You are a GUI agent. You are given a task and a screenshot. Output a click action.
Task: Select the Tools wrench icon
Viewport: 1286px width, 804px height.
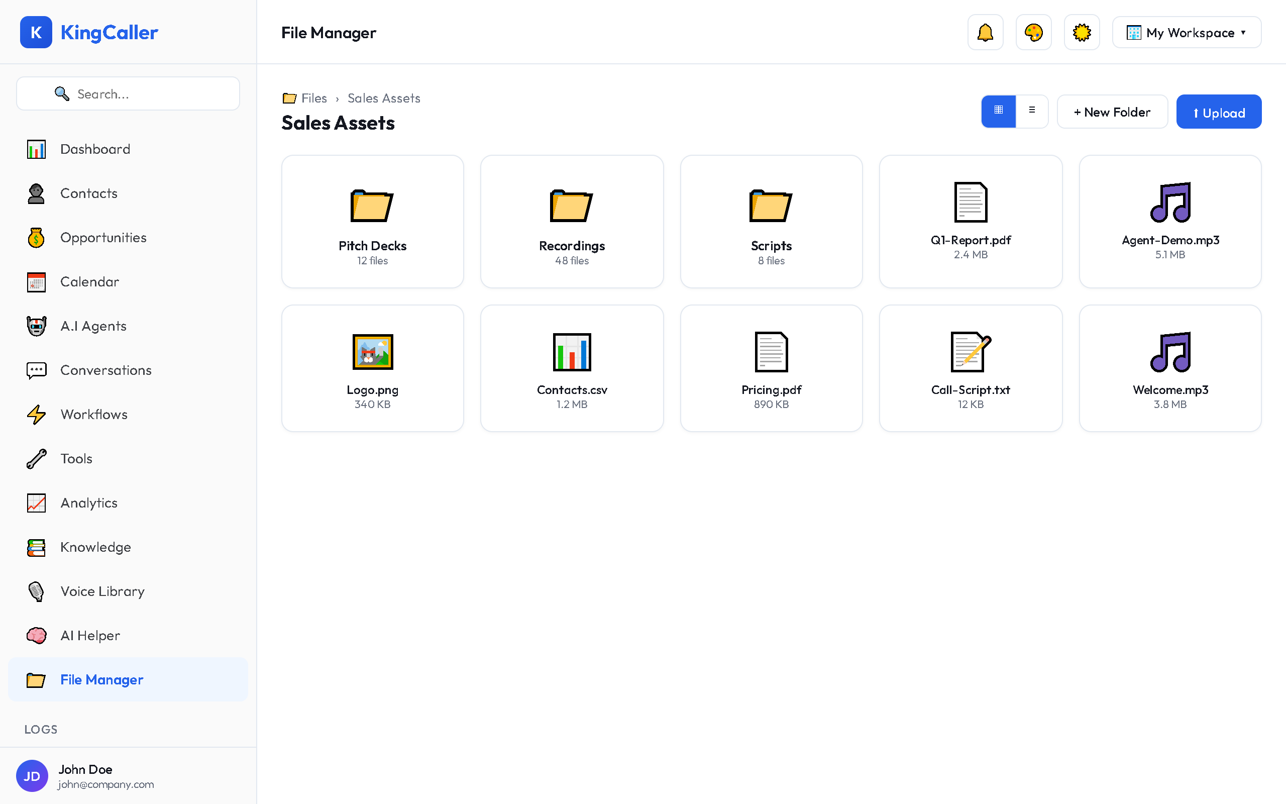[x=36, y=458]
